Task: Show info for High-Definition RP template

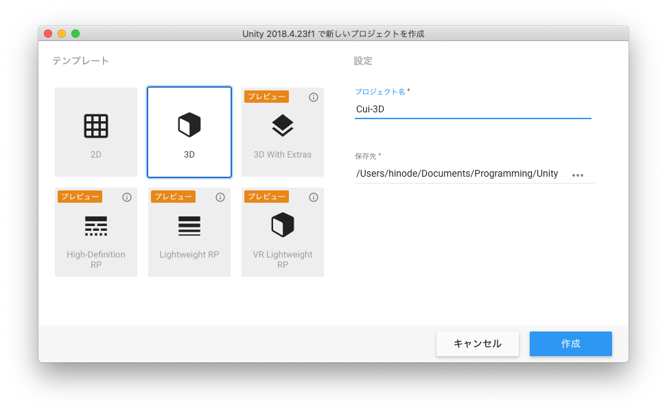Action: pos(127,197)
